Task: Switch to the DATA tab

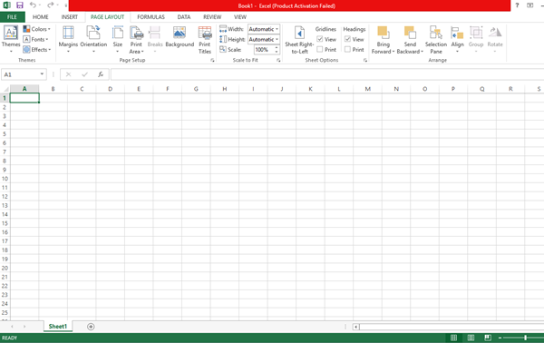Action: [x=184, y=17]
